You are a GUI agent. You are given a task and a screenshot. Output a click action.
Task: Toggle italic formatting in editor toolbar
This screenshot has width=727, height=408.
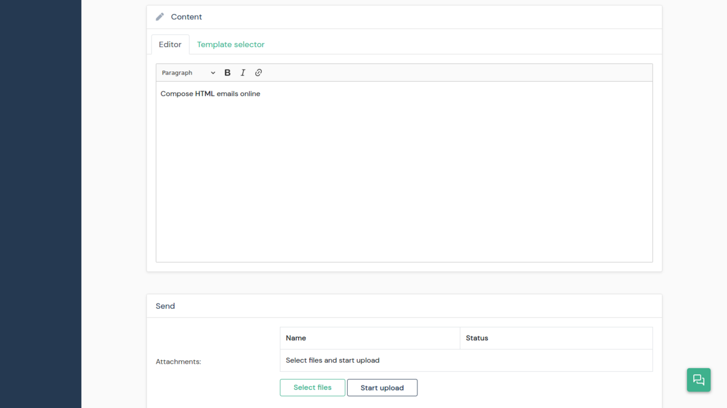tap(243, 73)
